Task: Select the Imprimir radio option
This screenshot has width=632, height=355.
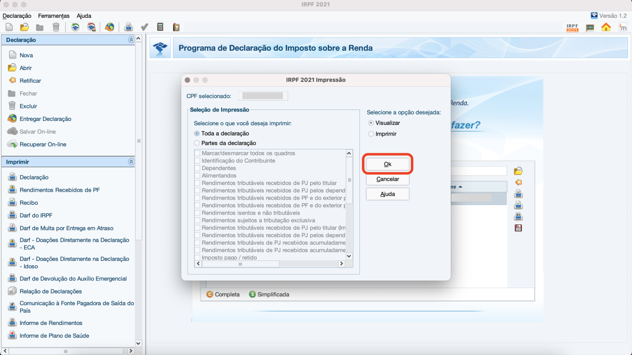Action: click(370, 134)
